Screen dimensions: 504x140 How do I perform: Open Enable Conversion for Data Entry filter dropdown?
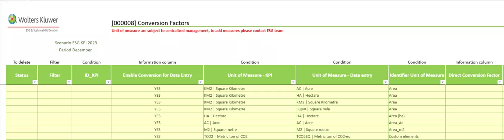(x=201, y=82)
